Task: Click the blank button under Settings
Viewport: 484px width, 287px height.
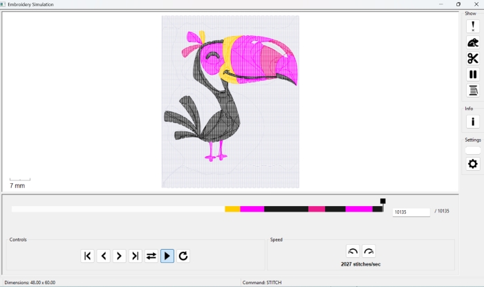Action: click(x=473, y=150)
